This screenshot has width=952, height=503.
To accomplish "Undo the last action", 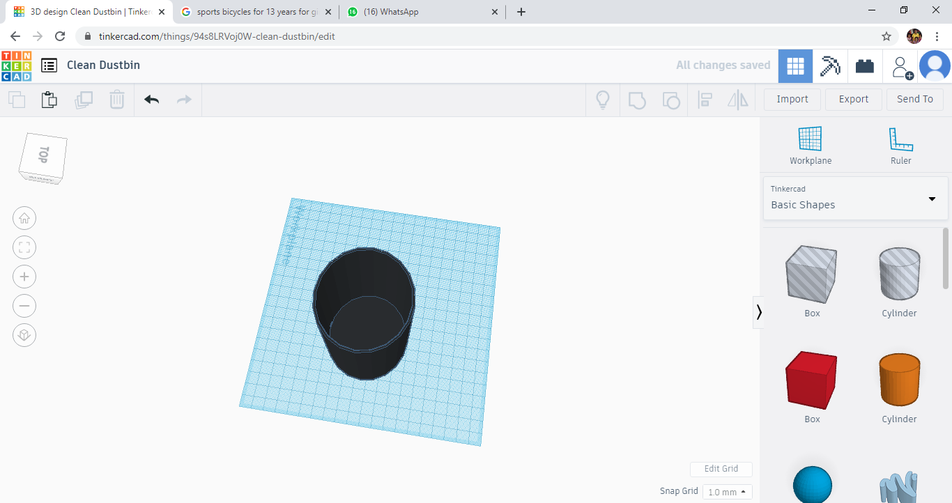I will (152, 100).
